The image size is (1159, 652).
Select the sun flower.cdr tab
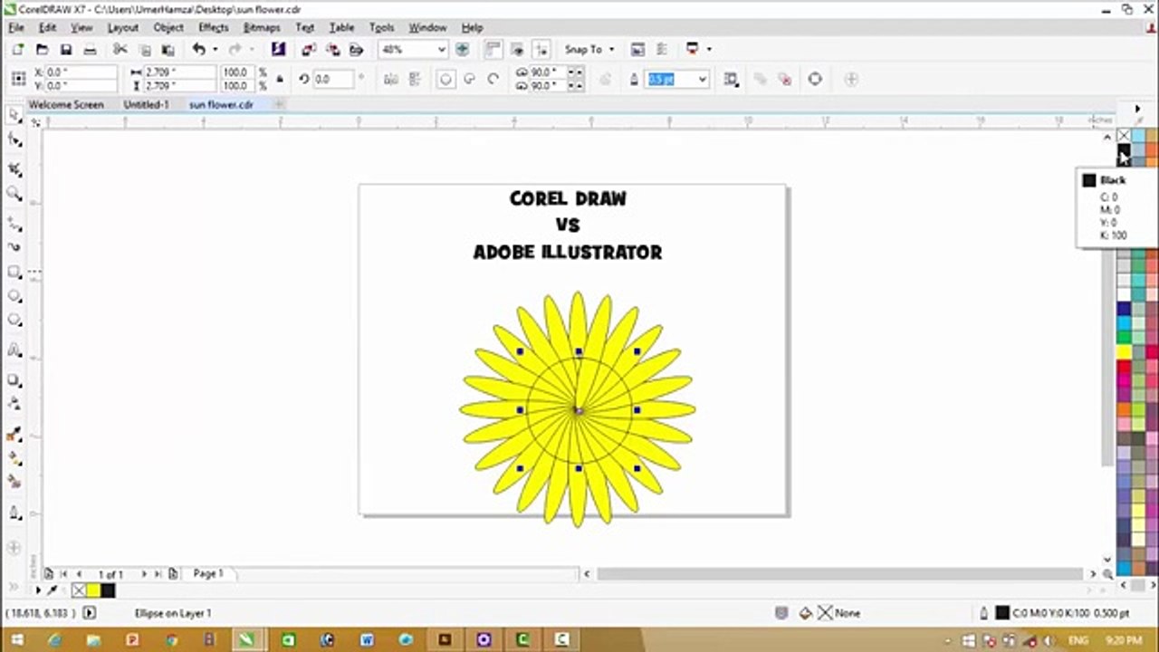point(221,105)
